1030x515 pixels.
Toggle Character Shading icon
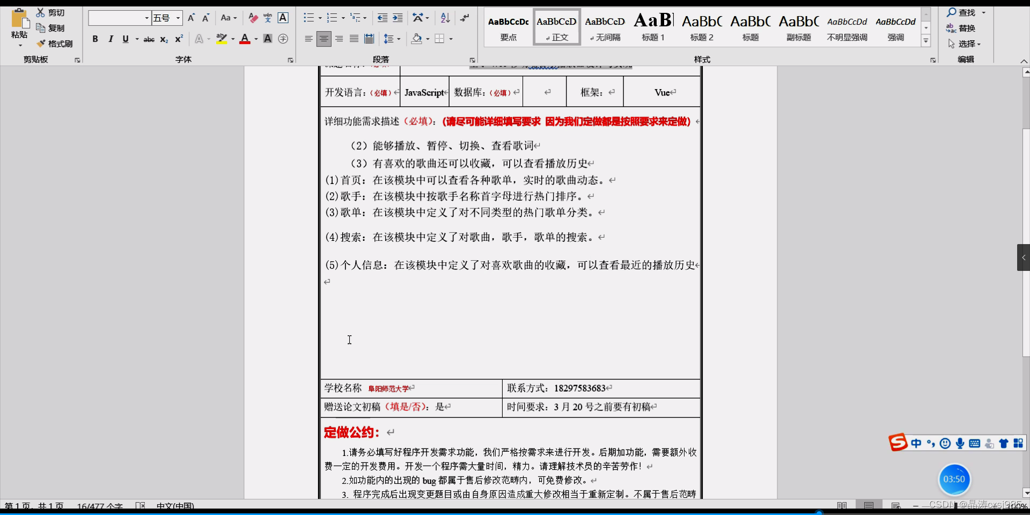pyautogui.click(x=268, y=39)
